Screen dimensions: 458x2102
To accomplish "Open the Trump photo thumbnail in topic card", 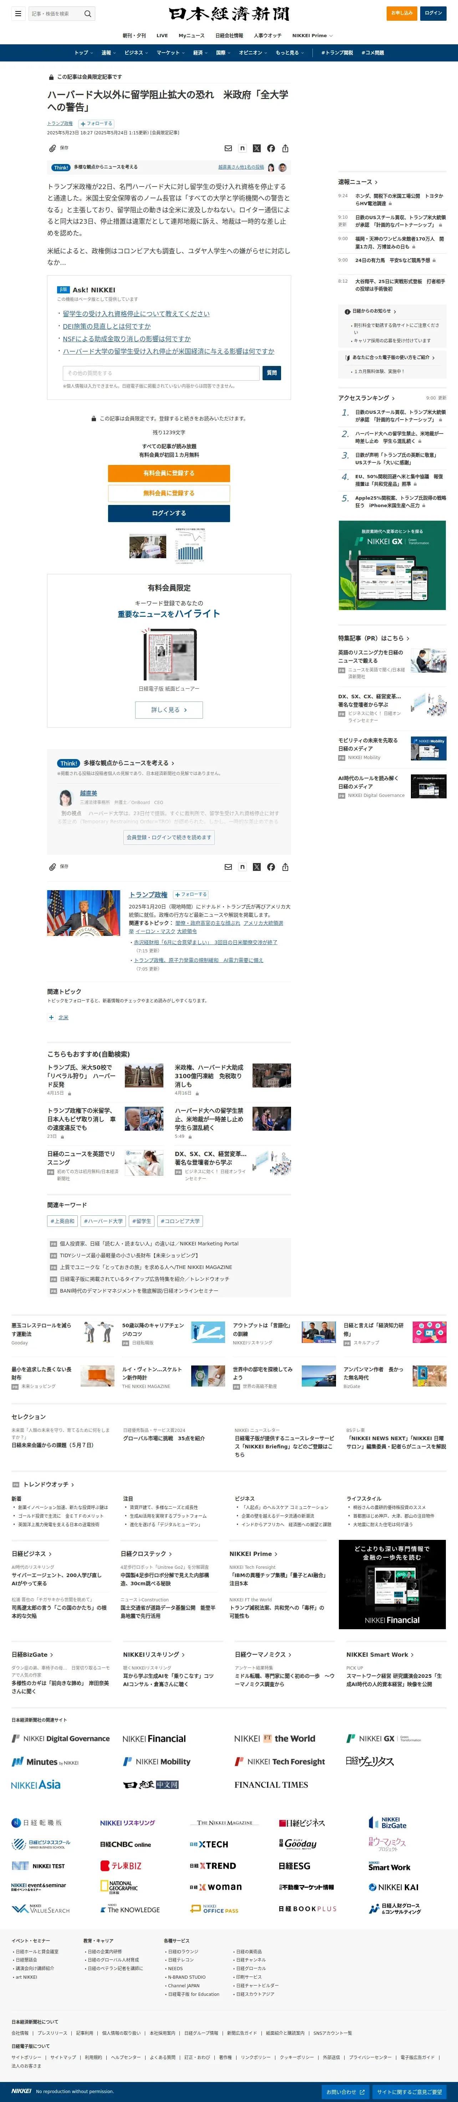I will click(x=84, y=913).
